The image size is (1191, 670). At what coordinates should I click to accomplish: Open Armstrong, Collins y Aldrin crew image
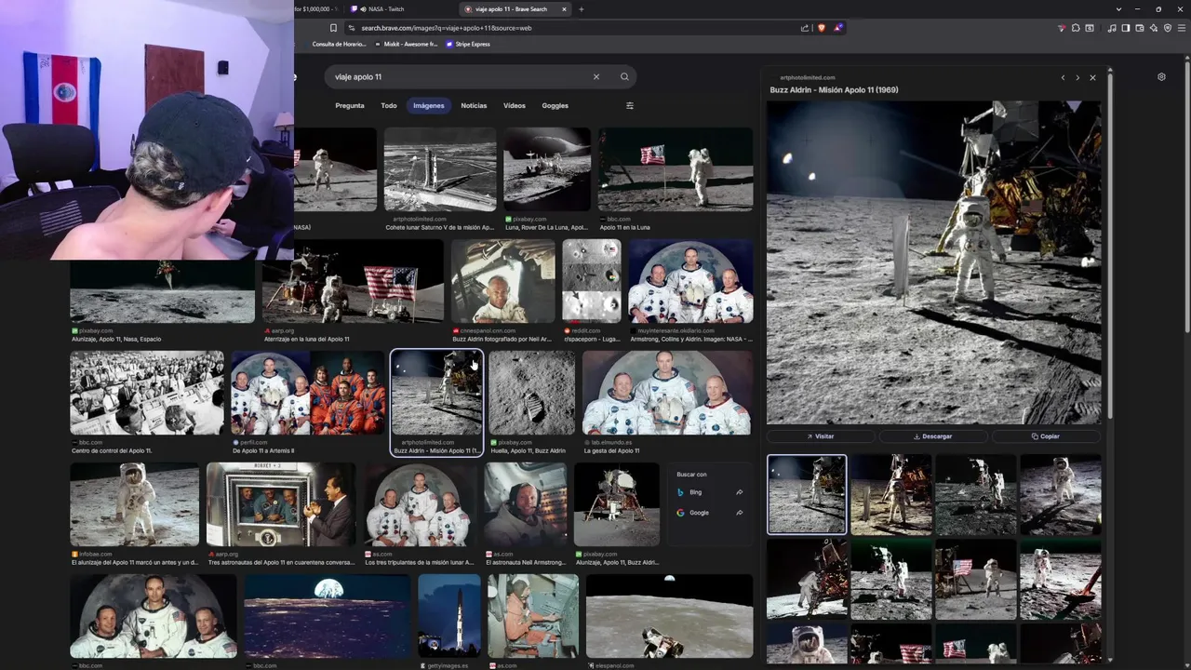[690, 281]
